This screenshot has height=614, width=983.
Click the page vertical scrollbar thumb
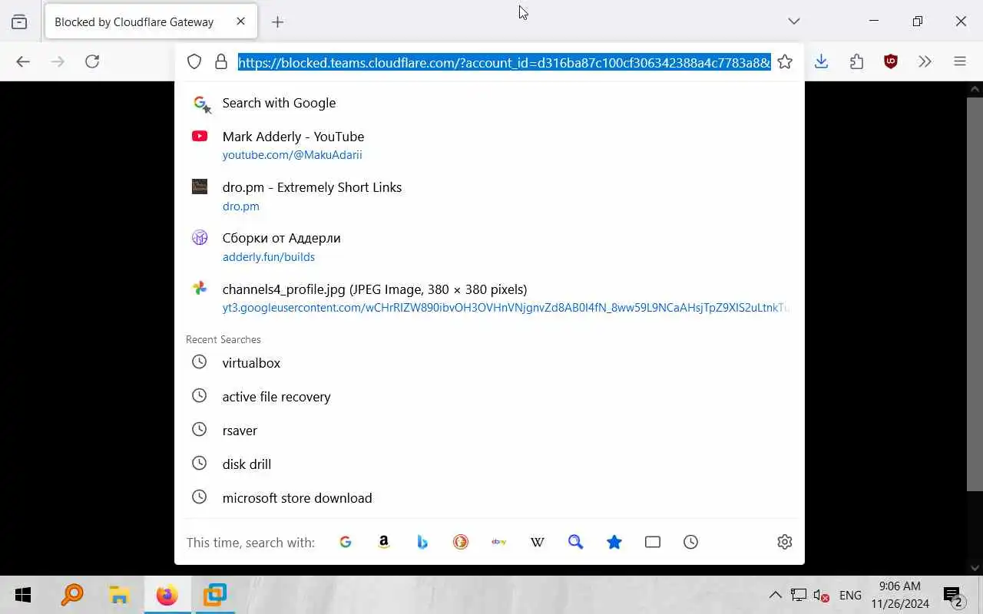point(975,293)
